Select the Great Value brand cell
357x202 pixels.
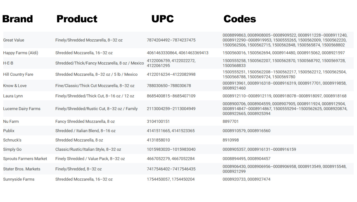pos(14,40)
